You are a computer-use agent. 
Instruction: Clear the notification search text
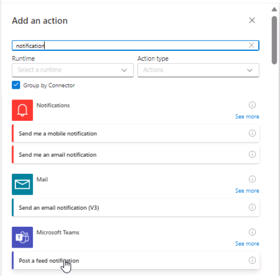tap(251, 45)
